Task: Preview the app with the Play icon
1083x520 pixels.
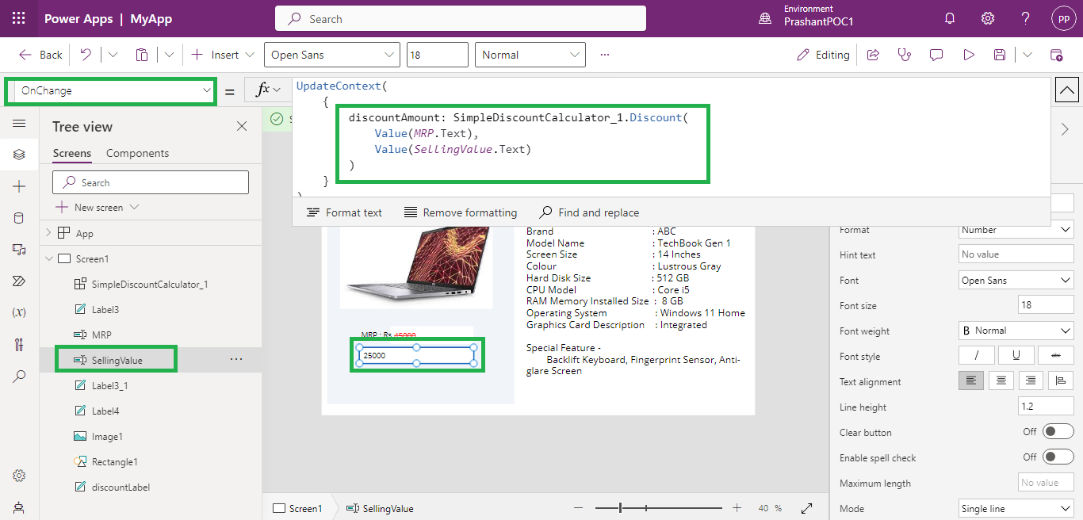Action: (x=968, y=54)
